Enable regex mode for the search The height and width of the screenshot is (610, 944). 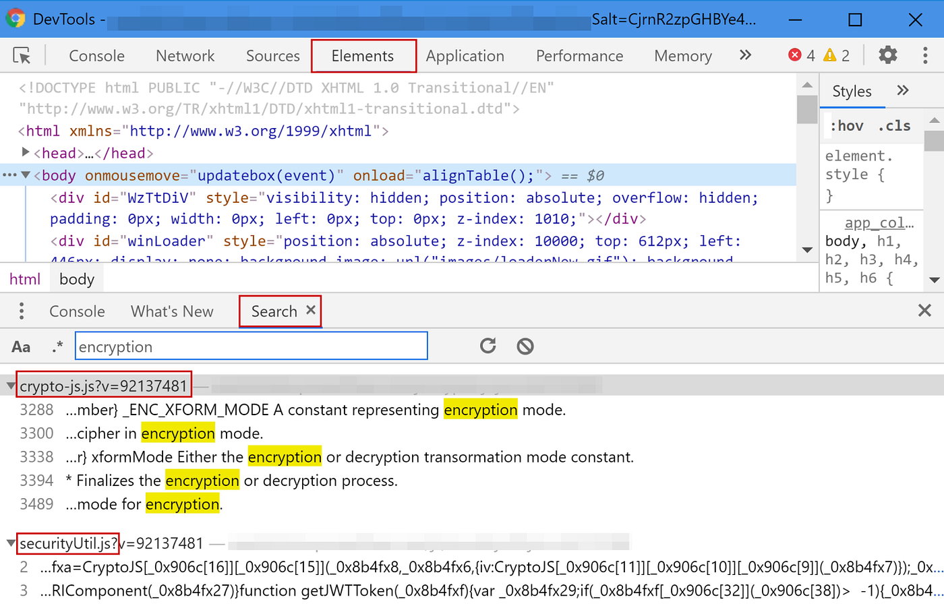coord(57,346)
